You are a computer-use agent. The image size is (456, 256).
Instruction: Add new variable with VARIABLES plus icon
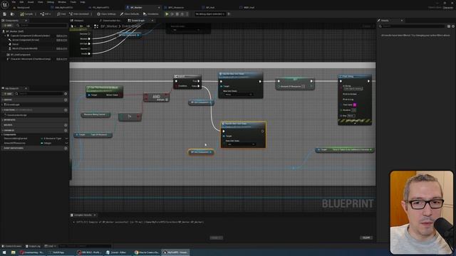click(x=66, y=130)
